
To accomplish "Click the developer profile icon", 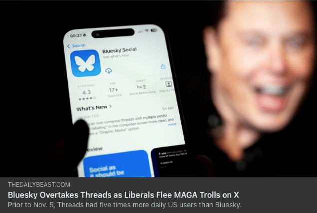I will coord(169,84).
